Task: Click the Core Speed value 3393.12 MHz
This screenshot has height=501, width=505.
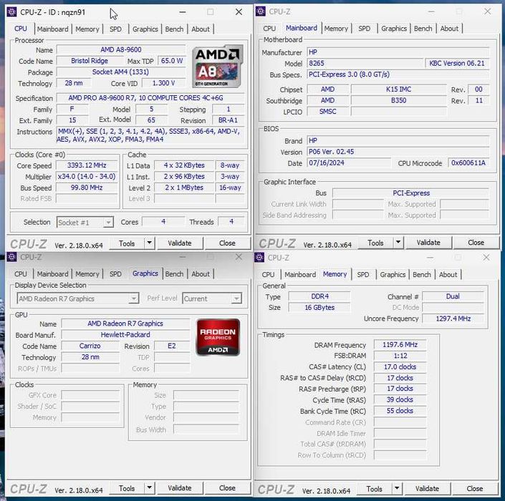Action: (x=87, y=165)
